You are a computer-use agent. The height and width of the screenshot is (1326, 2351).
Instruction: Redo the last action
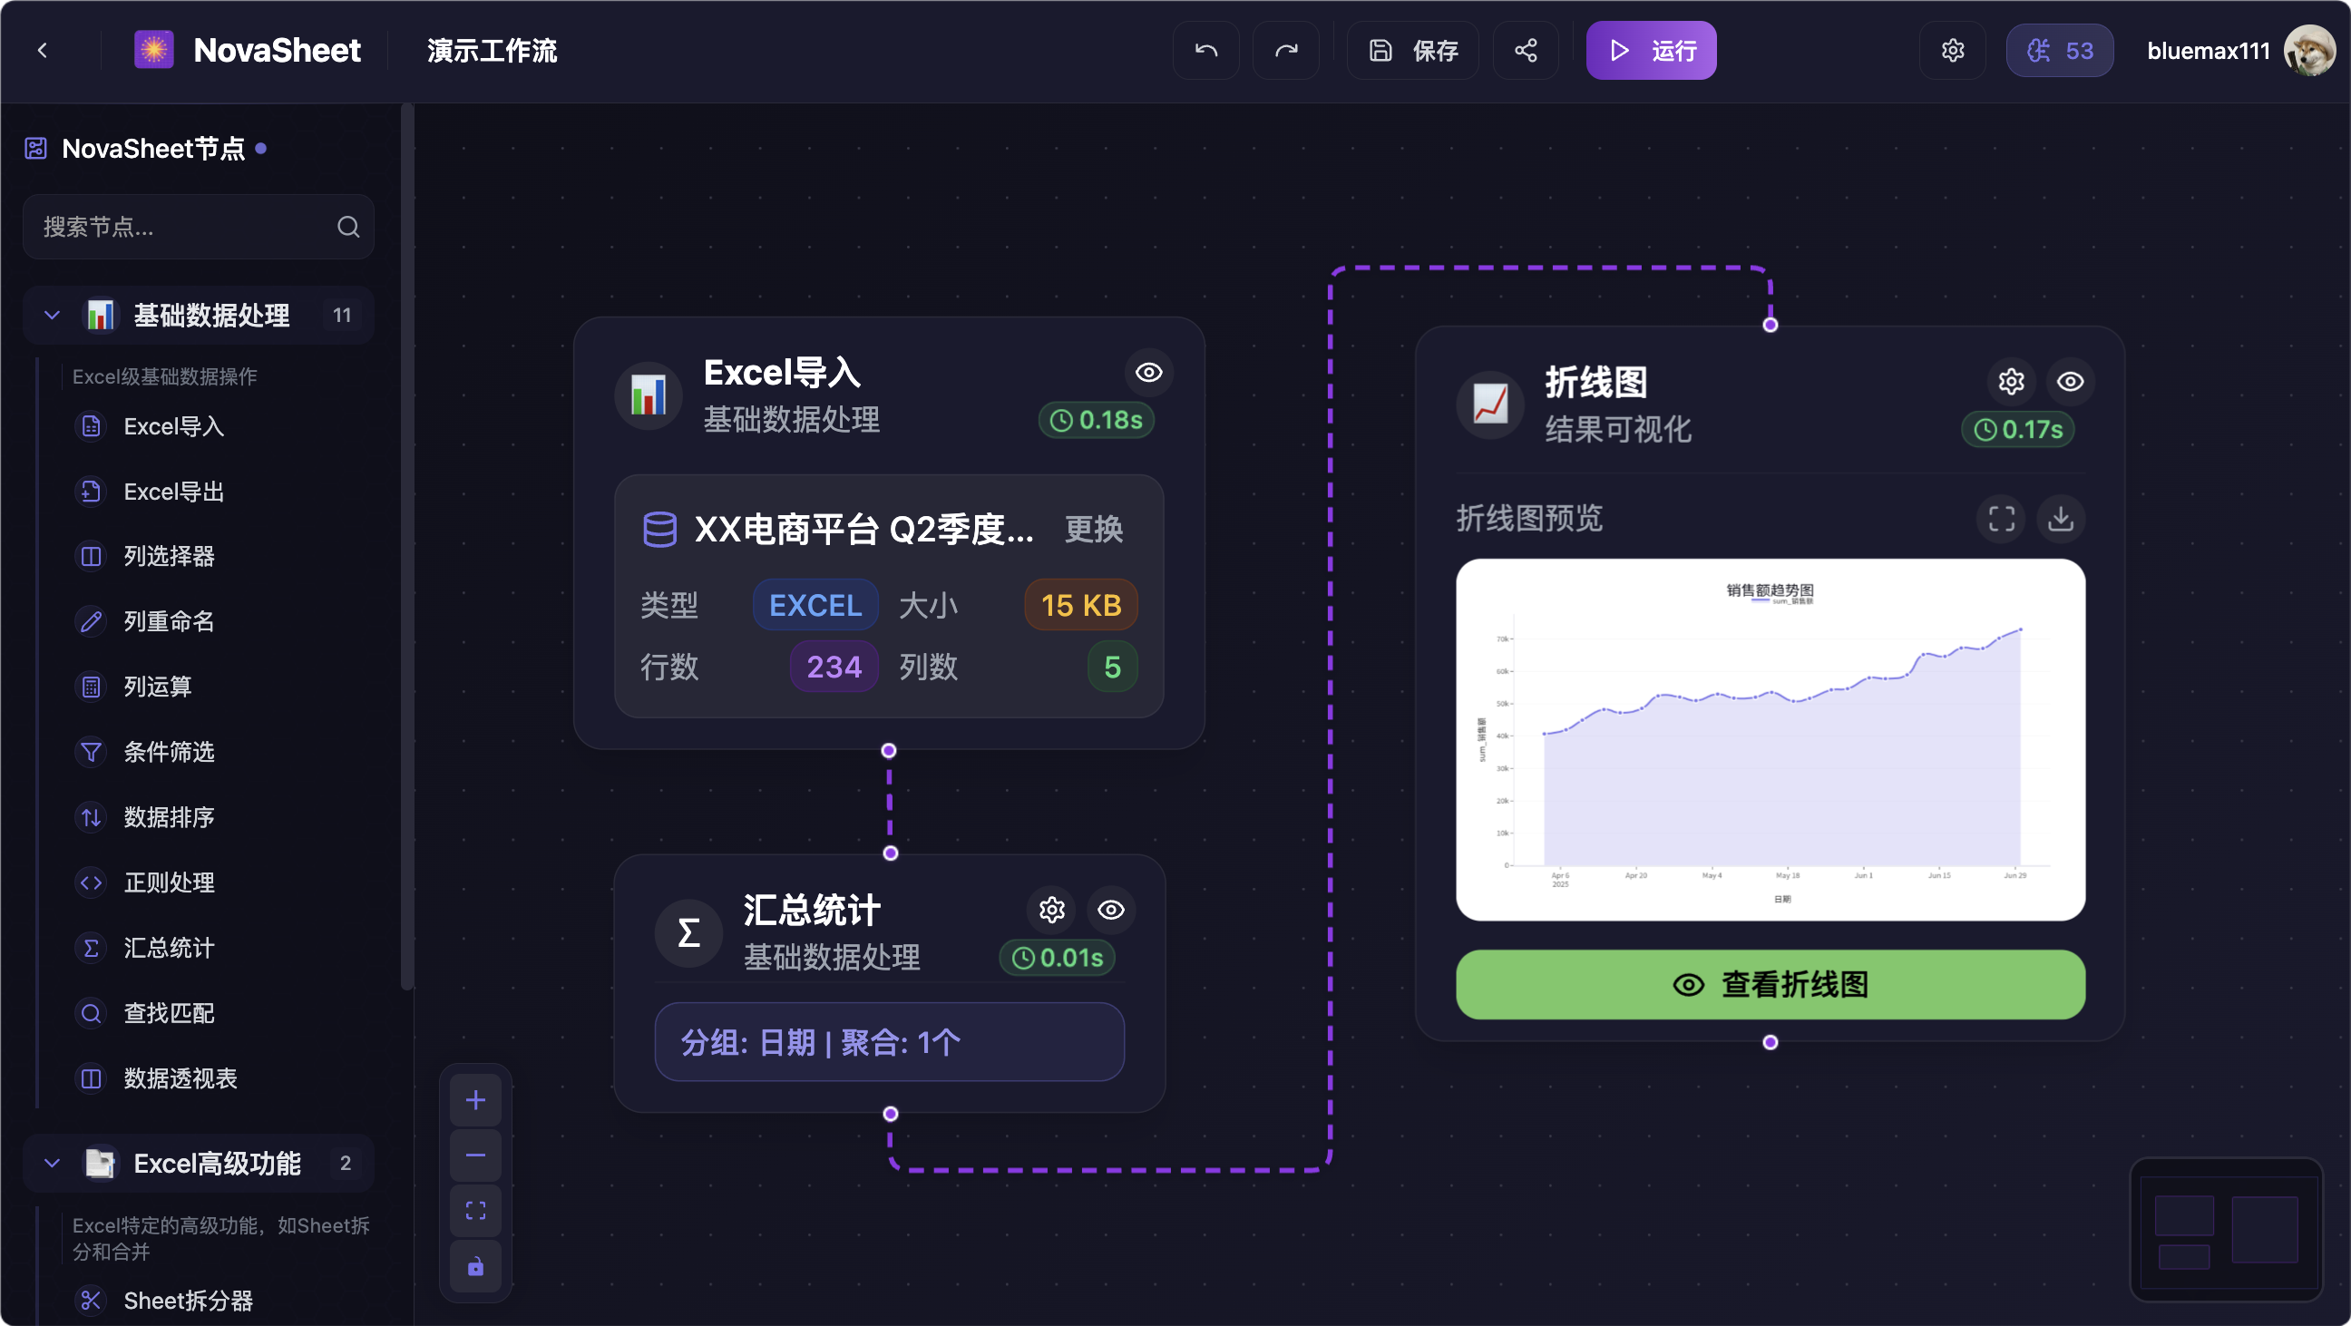pos(1286,50)
